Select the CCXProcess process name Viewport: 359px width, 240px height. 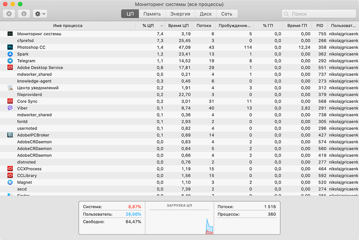tap(29, 169)
